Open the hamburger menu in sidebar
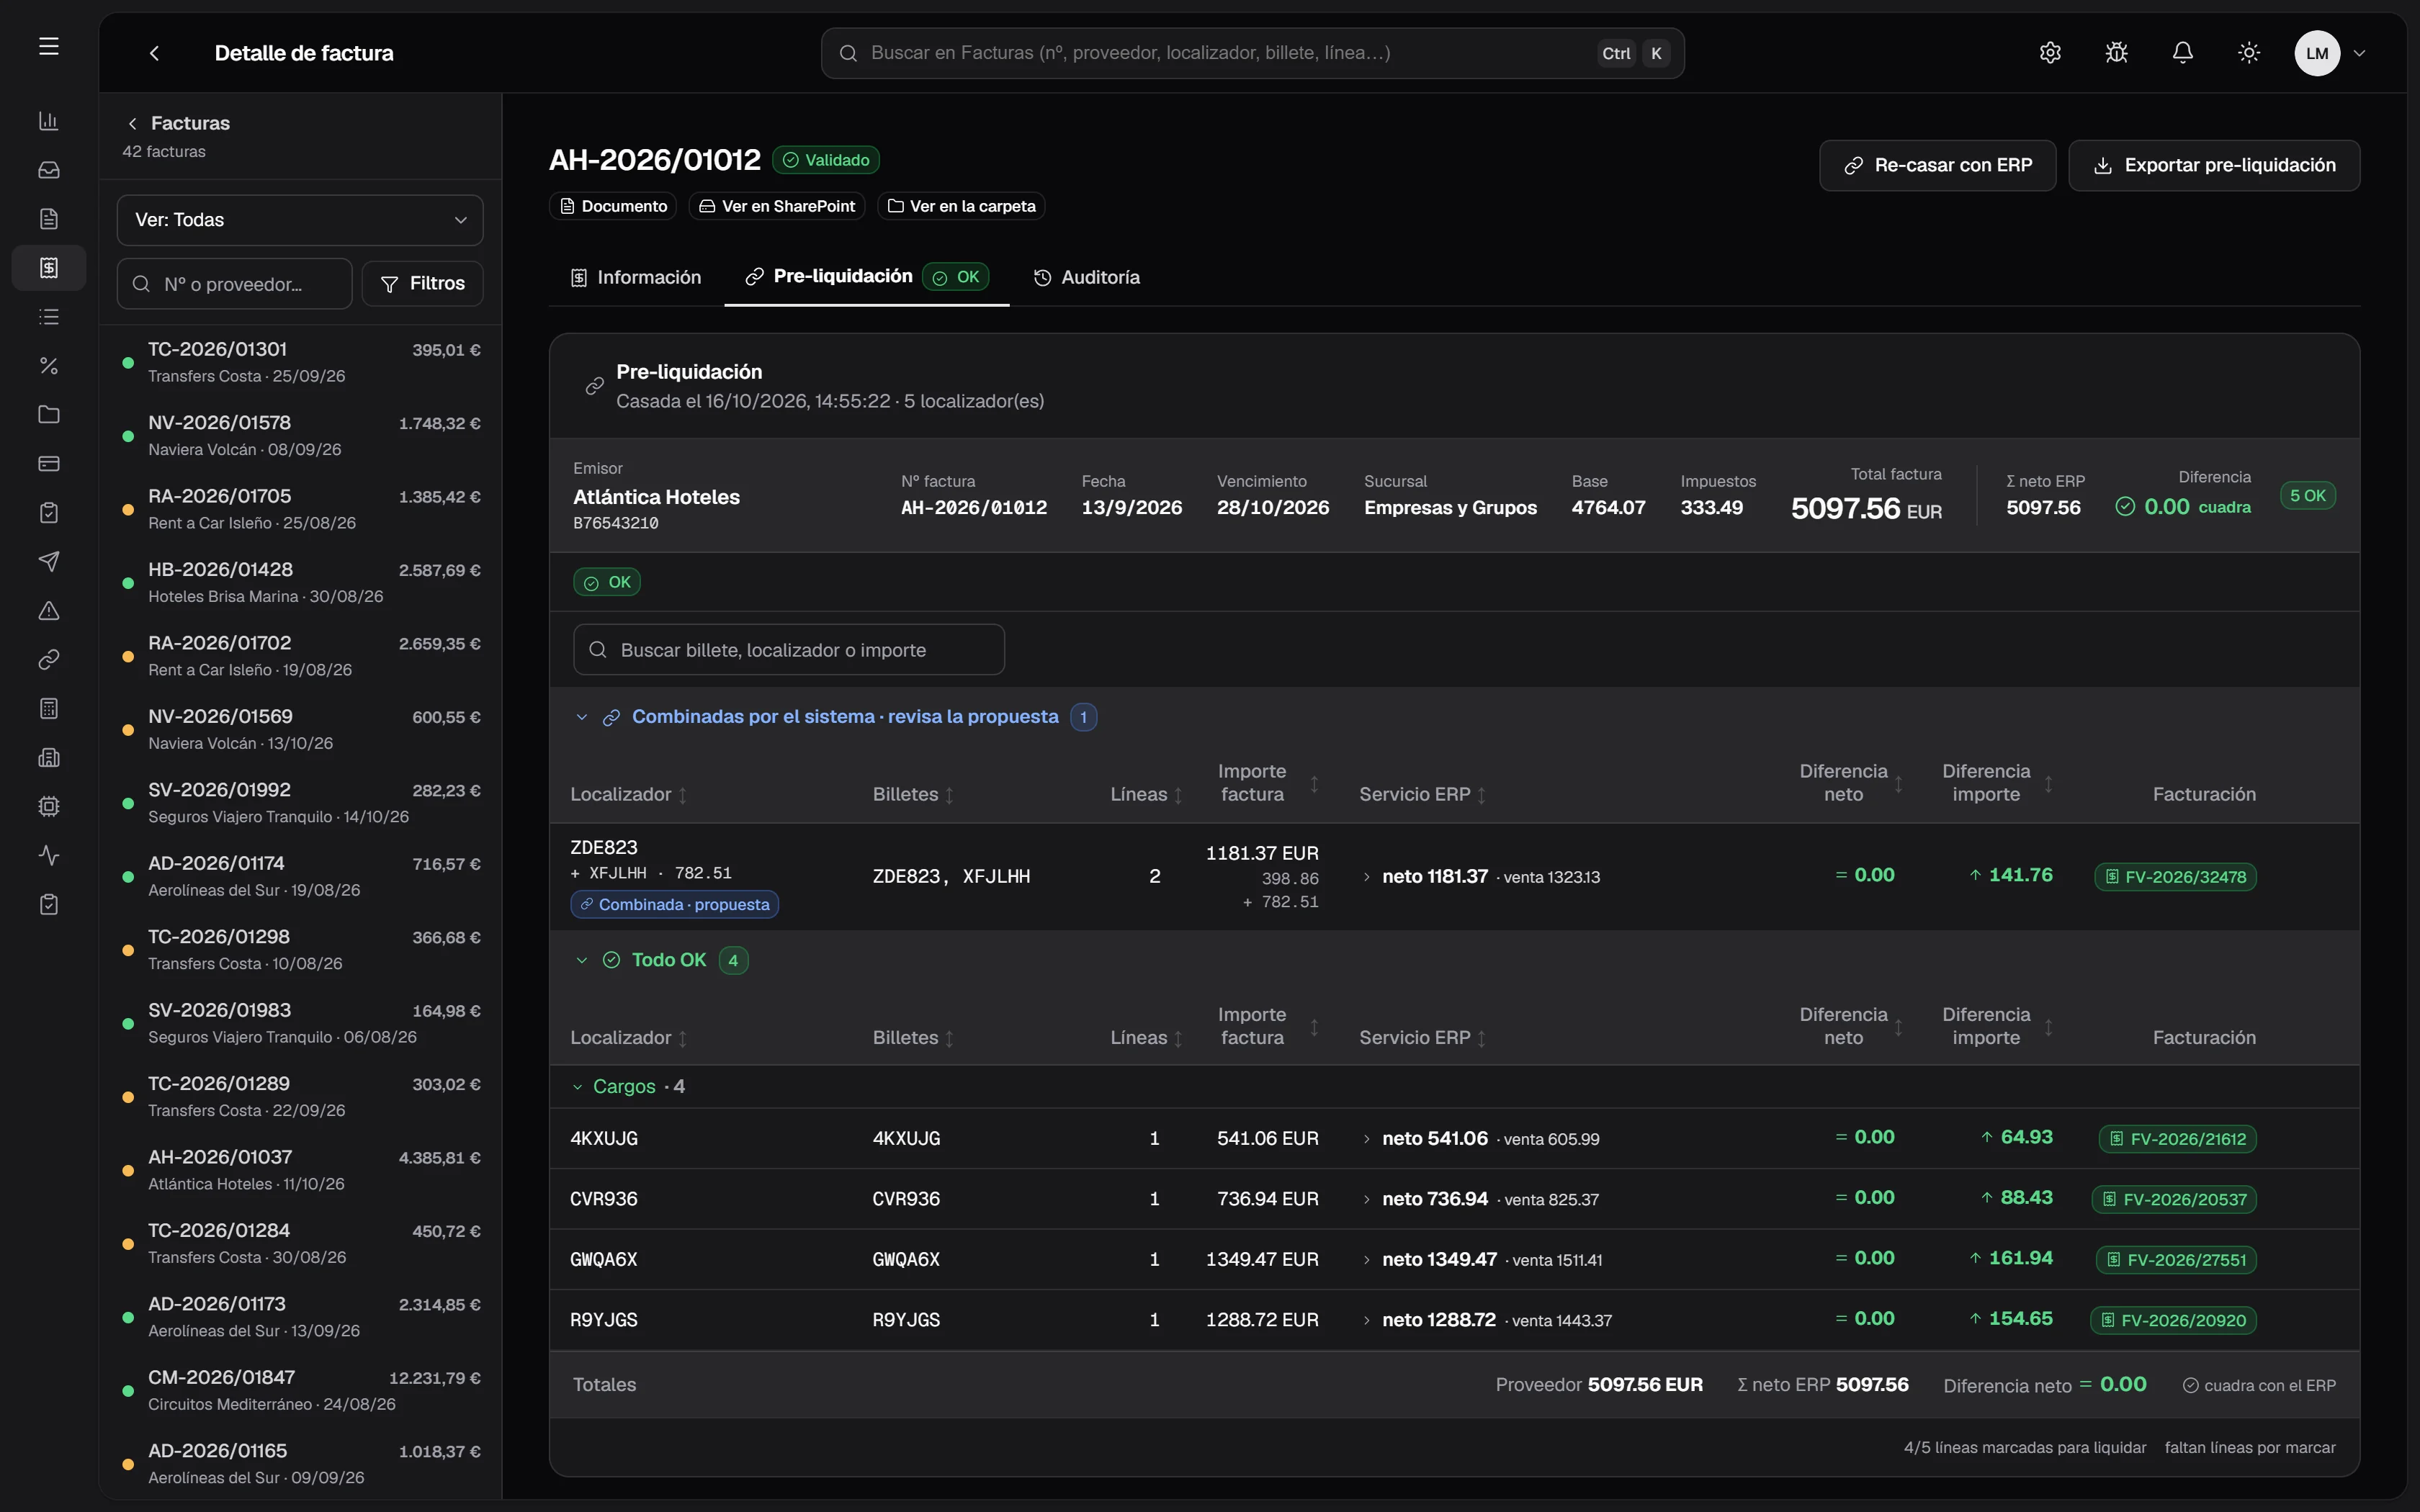Screen dimensions: 2420x1512 pos(48,46)
